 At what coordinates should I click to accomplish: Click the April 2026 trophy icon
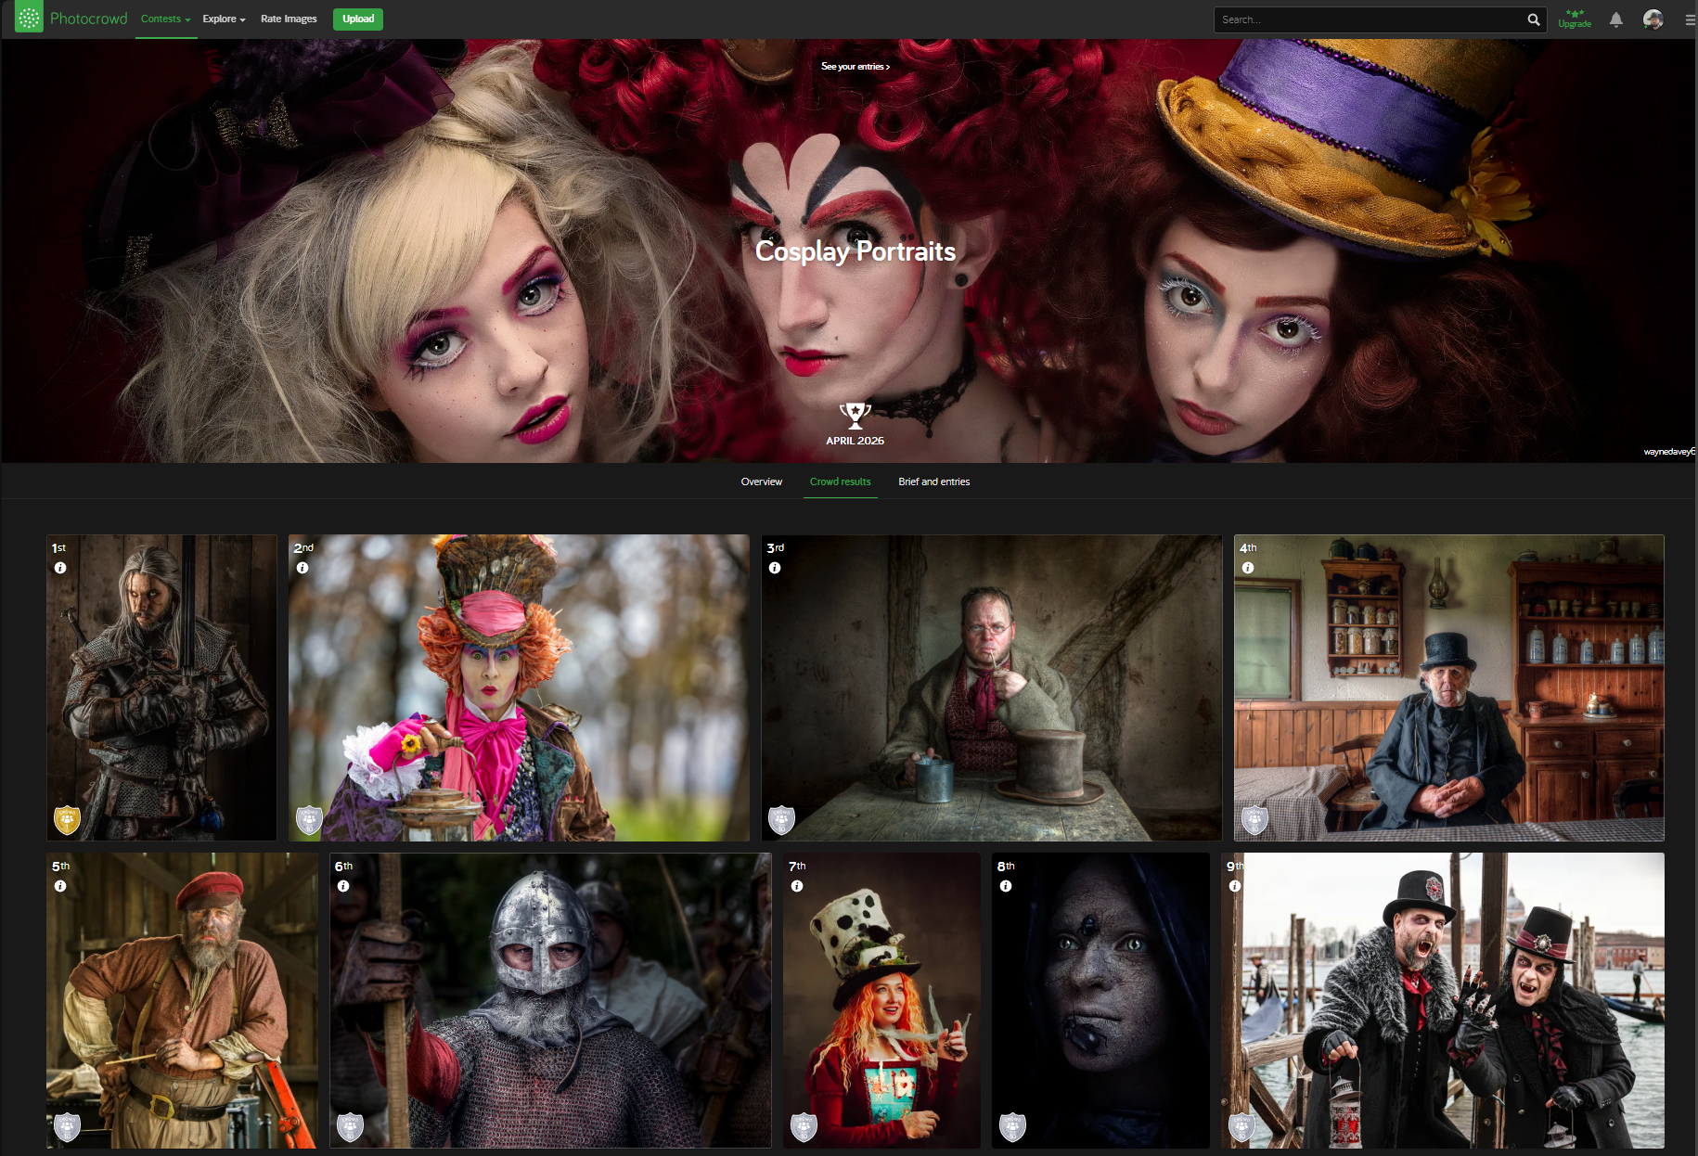855,416
